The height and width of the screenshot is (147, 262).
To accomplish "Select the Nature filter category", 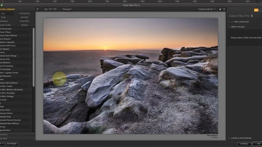I will 25,17.
